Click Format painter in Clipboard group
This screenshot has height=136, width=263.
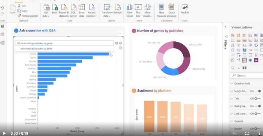pyautogui.click(x=28, y=15)
